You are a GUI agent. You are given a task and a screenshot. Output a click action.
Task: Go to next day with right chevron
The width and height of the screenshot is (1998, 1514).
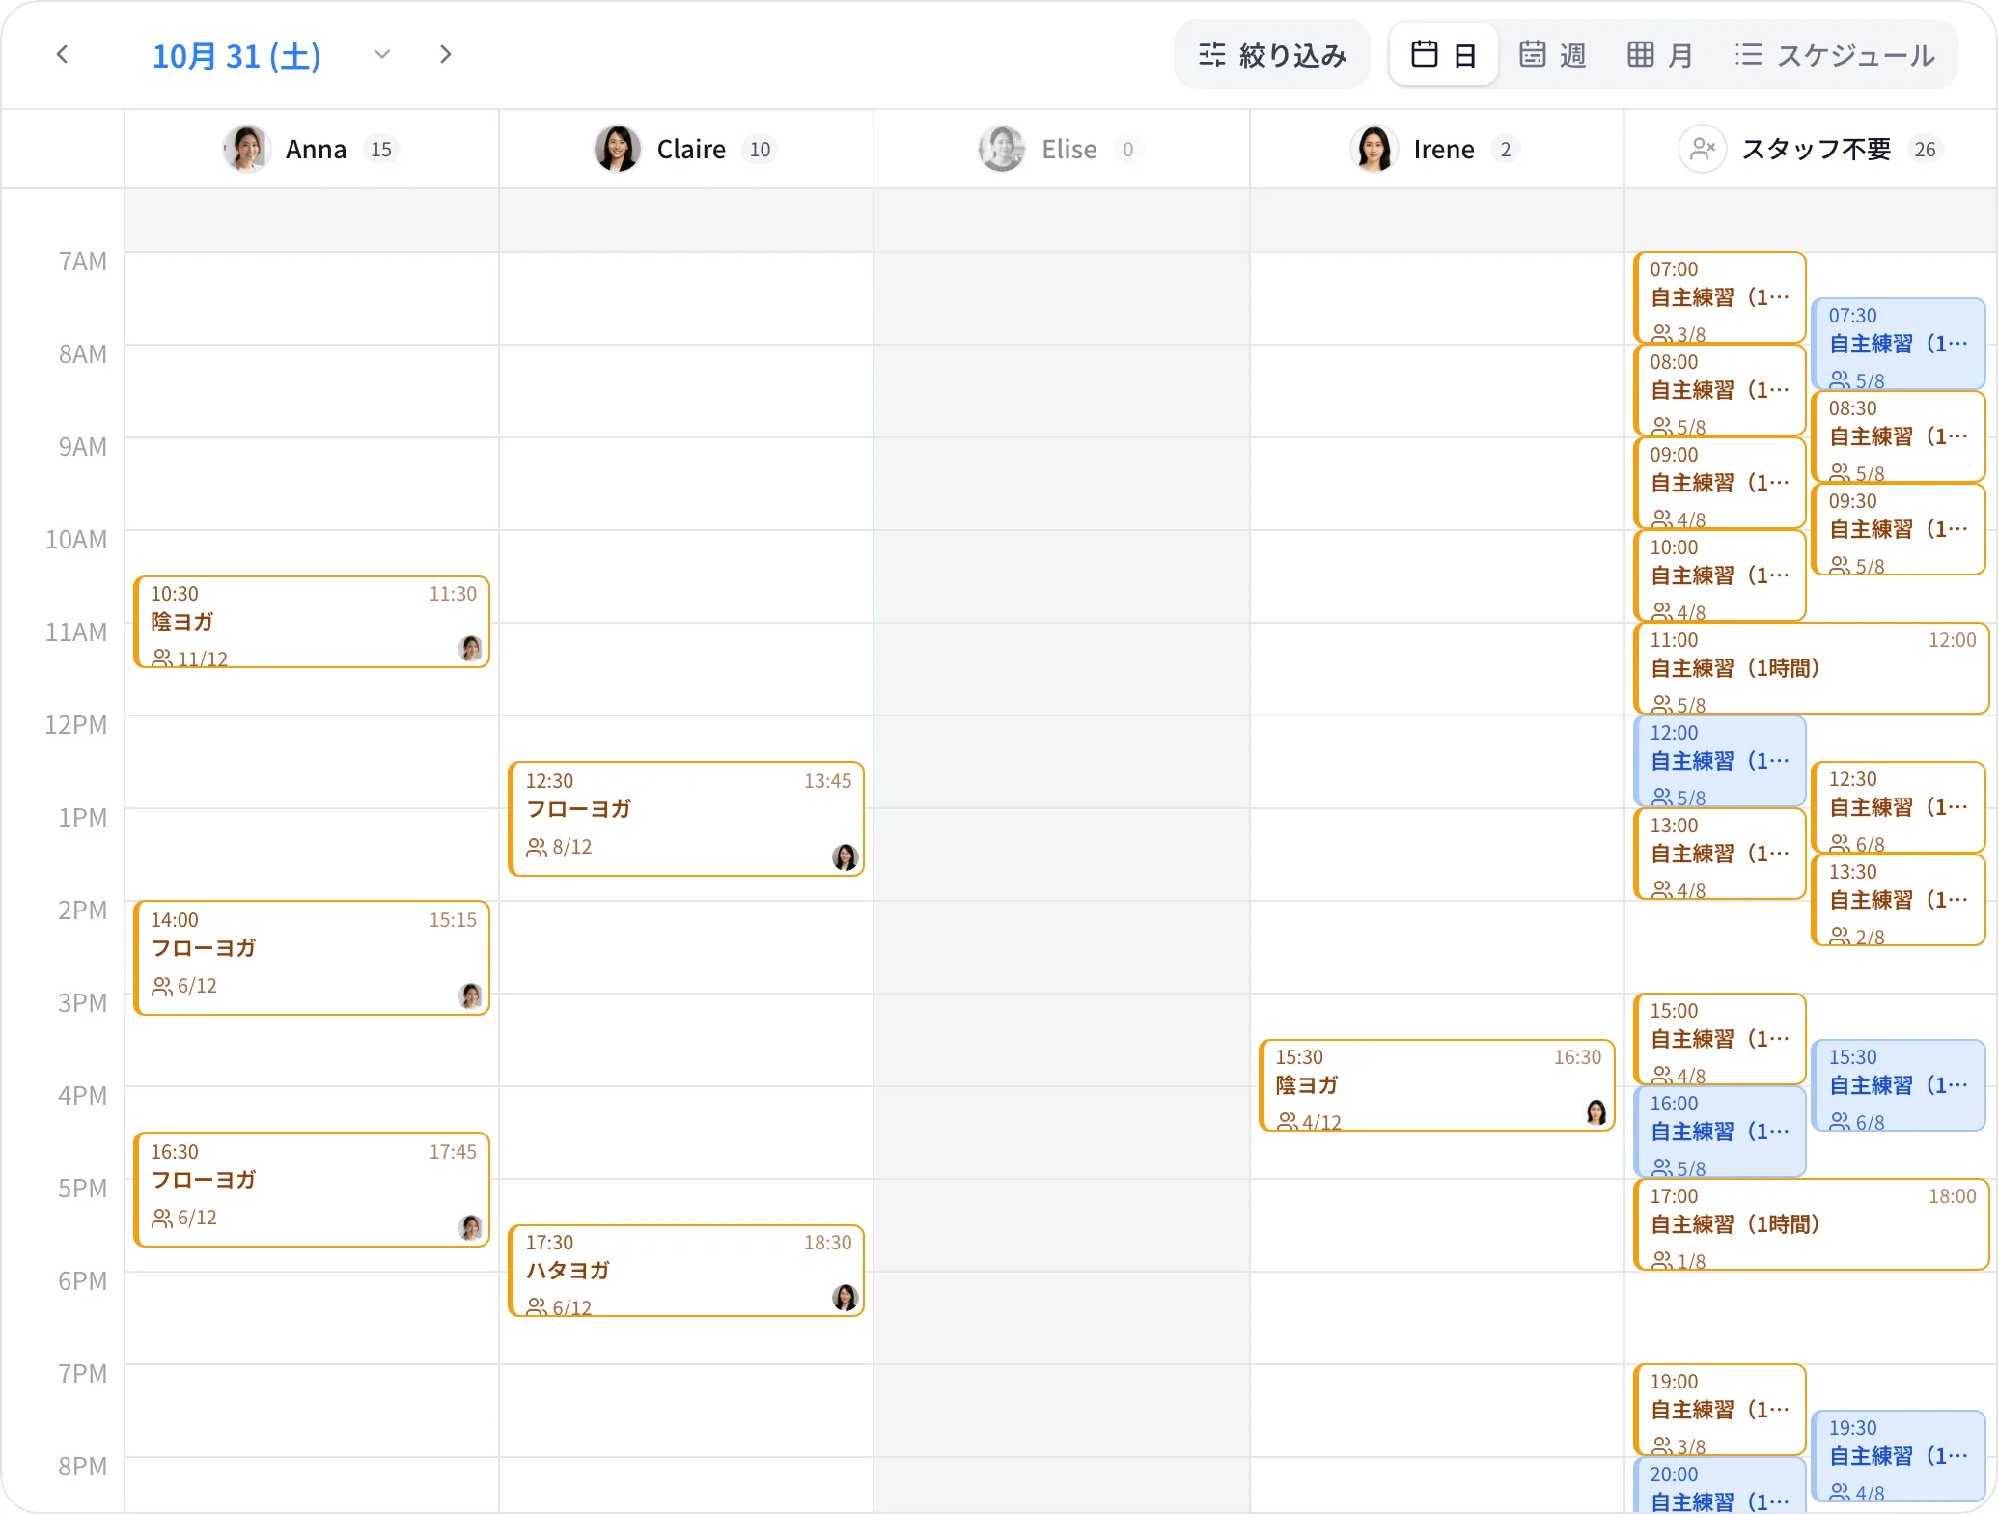tap(445, 55)
